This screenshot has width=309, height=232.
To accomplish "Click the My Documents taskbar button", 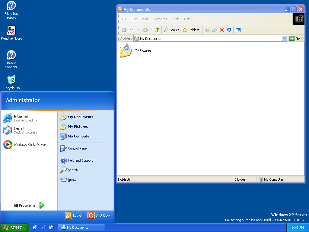I will (x=81, y=227).
